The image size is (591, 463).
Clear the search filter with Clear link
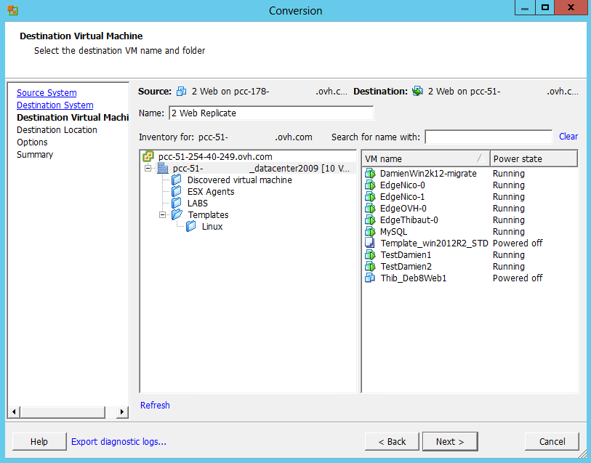coord(568,137)
